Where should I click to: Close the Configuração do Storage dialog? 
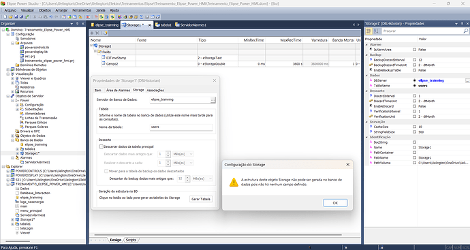[347, 165]
